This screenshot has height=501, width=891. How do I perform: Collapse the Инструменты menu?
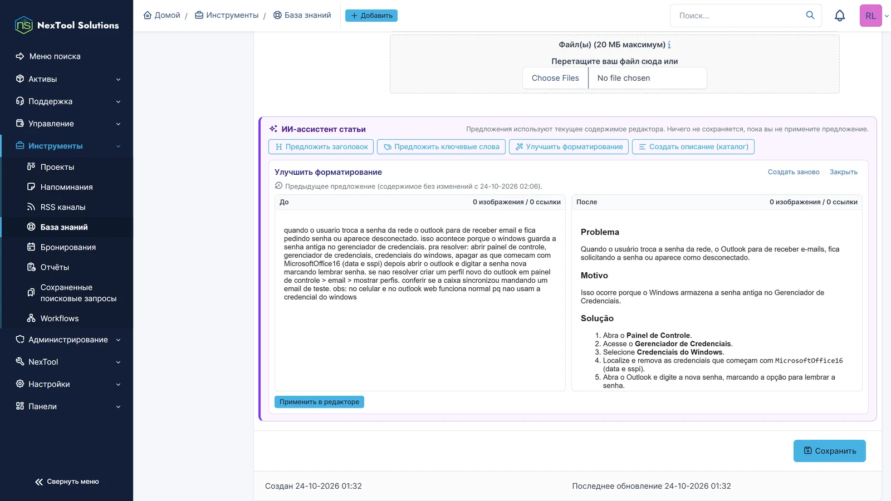(x=67, y=146)
